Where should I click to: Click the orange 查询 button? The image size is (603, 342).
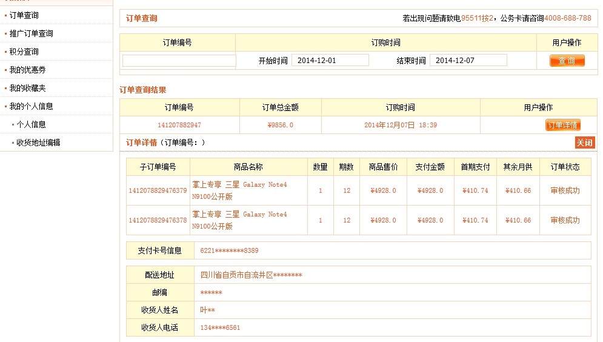coord(567,61)
